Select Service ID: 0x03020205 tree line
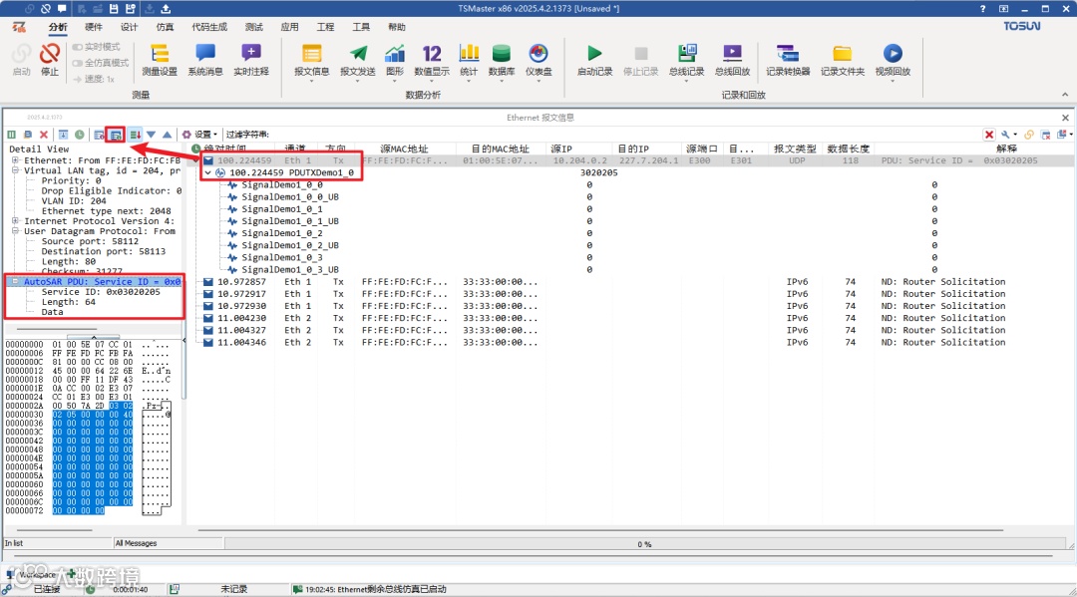This screenshot has width=1077, height=597. coord(101,292)
